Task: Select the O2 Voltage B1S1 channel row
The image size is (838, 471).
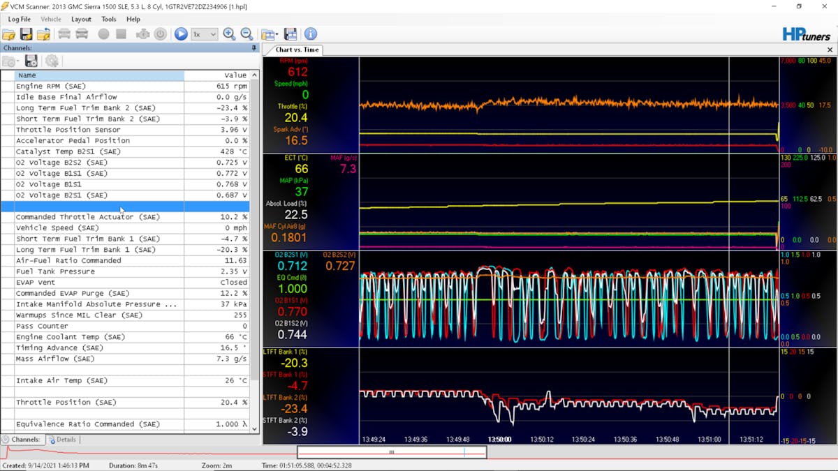Action: (x=105, y=184)
